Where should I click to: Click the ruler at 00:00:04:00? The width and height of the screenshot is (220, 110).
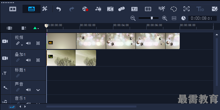(121, 25)
